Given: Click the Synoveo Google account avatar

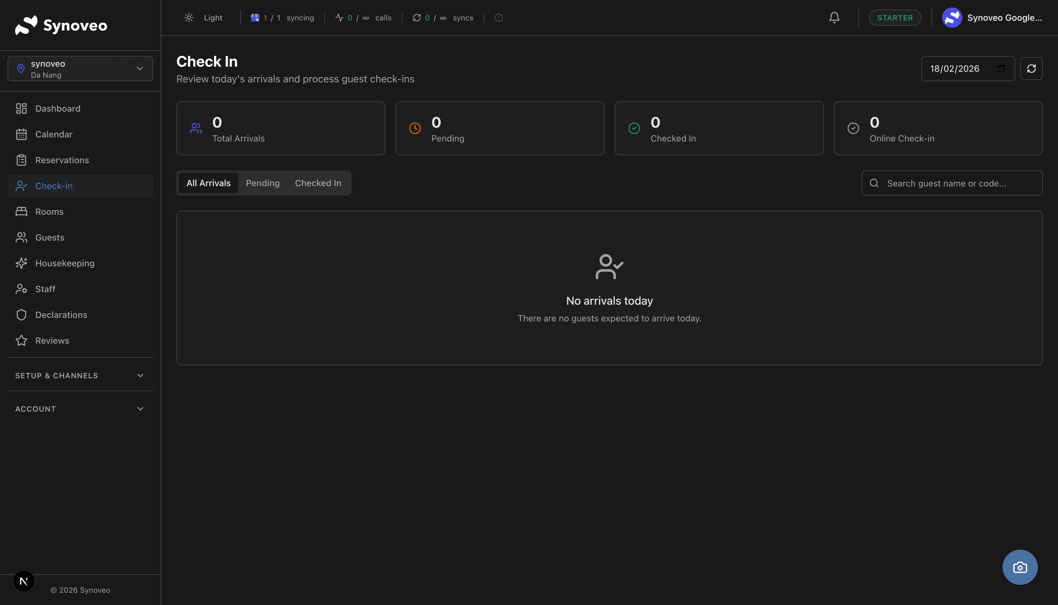Looking at the screenshot, I should (952, 18).
